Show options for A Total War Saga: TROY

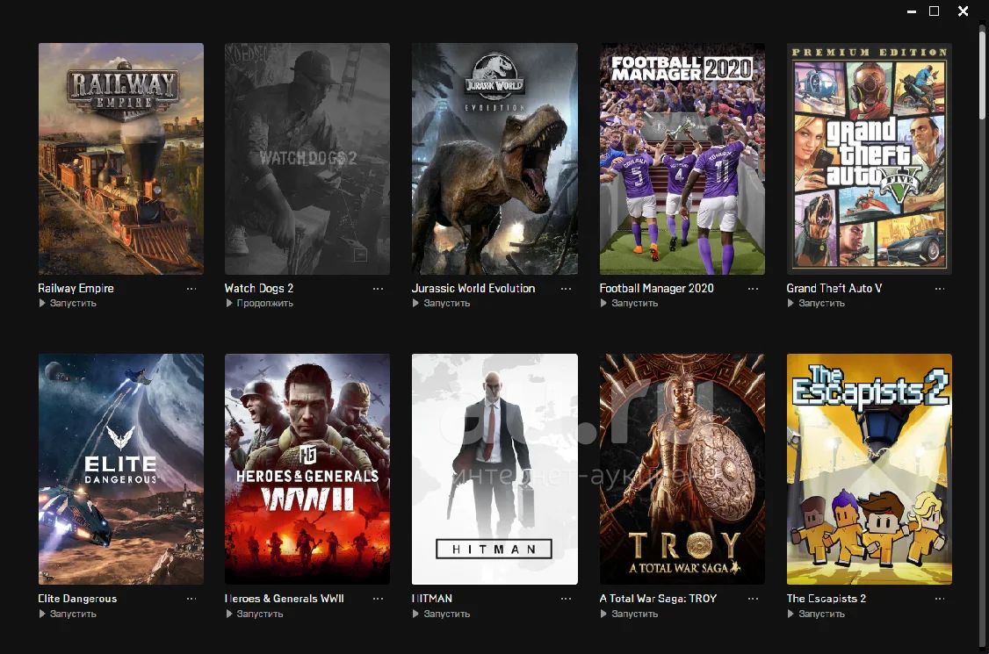[753, 599]
